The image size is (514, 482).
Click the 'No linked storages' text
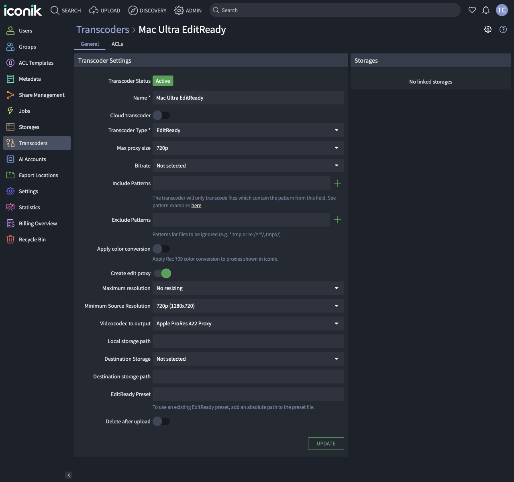coord(431,82)
